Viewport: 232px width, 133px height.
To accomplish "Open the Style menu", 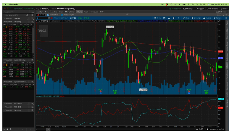I will (x=186, y=18).
